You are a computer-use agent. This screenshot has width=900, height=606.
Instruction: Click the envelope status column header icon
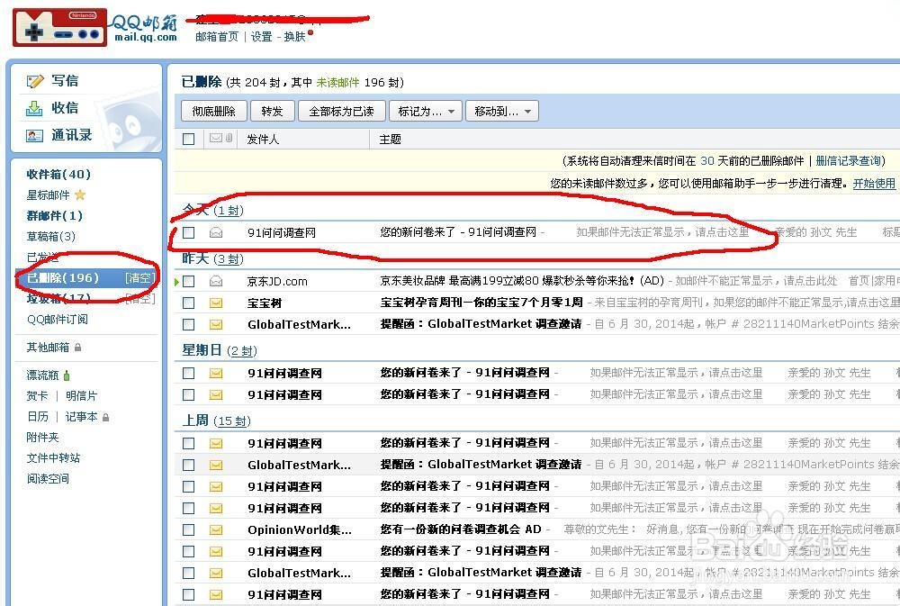pos(216,138)
